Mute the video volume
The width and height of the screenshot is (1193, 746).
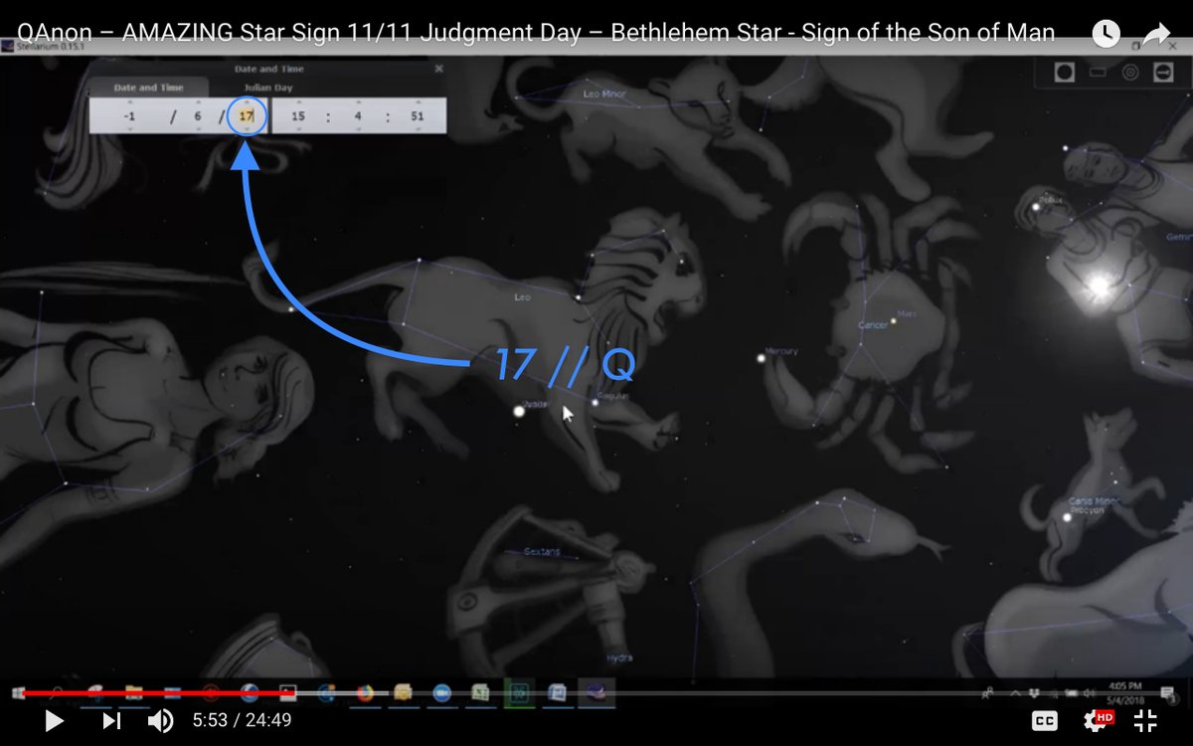pos(160,720)
